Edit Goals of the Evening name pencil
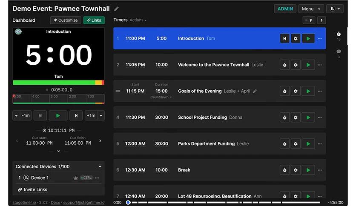This screenshot has height=206, width=356. [255, 91]
